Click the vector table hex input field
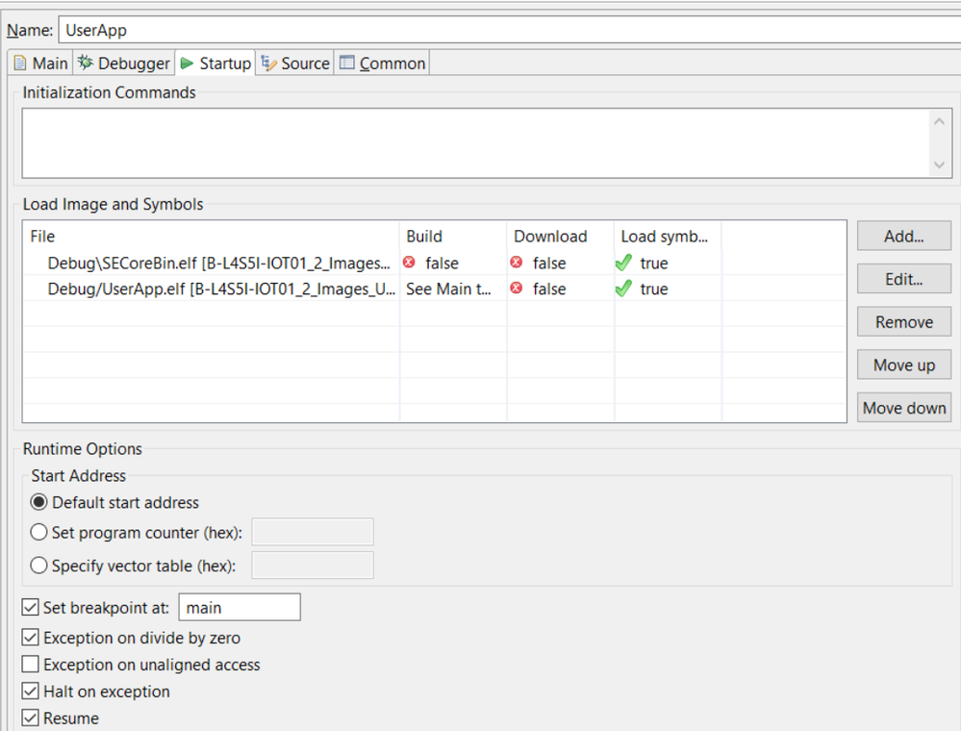 [x=313, y=565]
